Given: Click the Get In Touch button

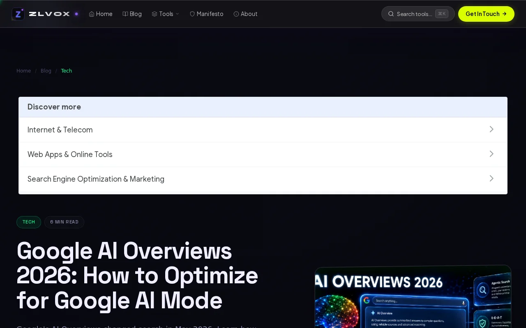Looking at the screenshot, I should (486, 14).
